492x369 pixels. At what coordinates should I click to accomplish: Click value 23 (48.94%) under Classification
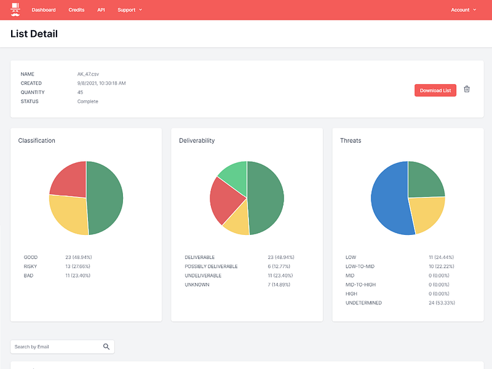pyautogui.click(x=79, y=257)
